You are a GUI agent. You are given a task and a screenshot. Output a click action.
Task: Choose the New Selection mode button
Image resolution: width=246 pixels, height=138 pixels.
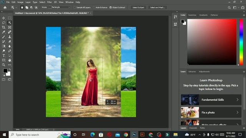[22, 7]
